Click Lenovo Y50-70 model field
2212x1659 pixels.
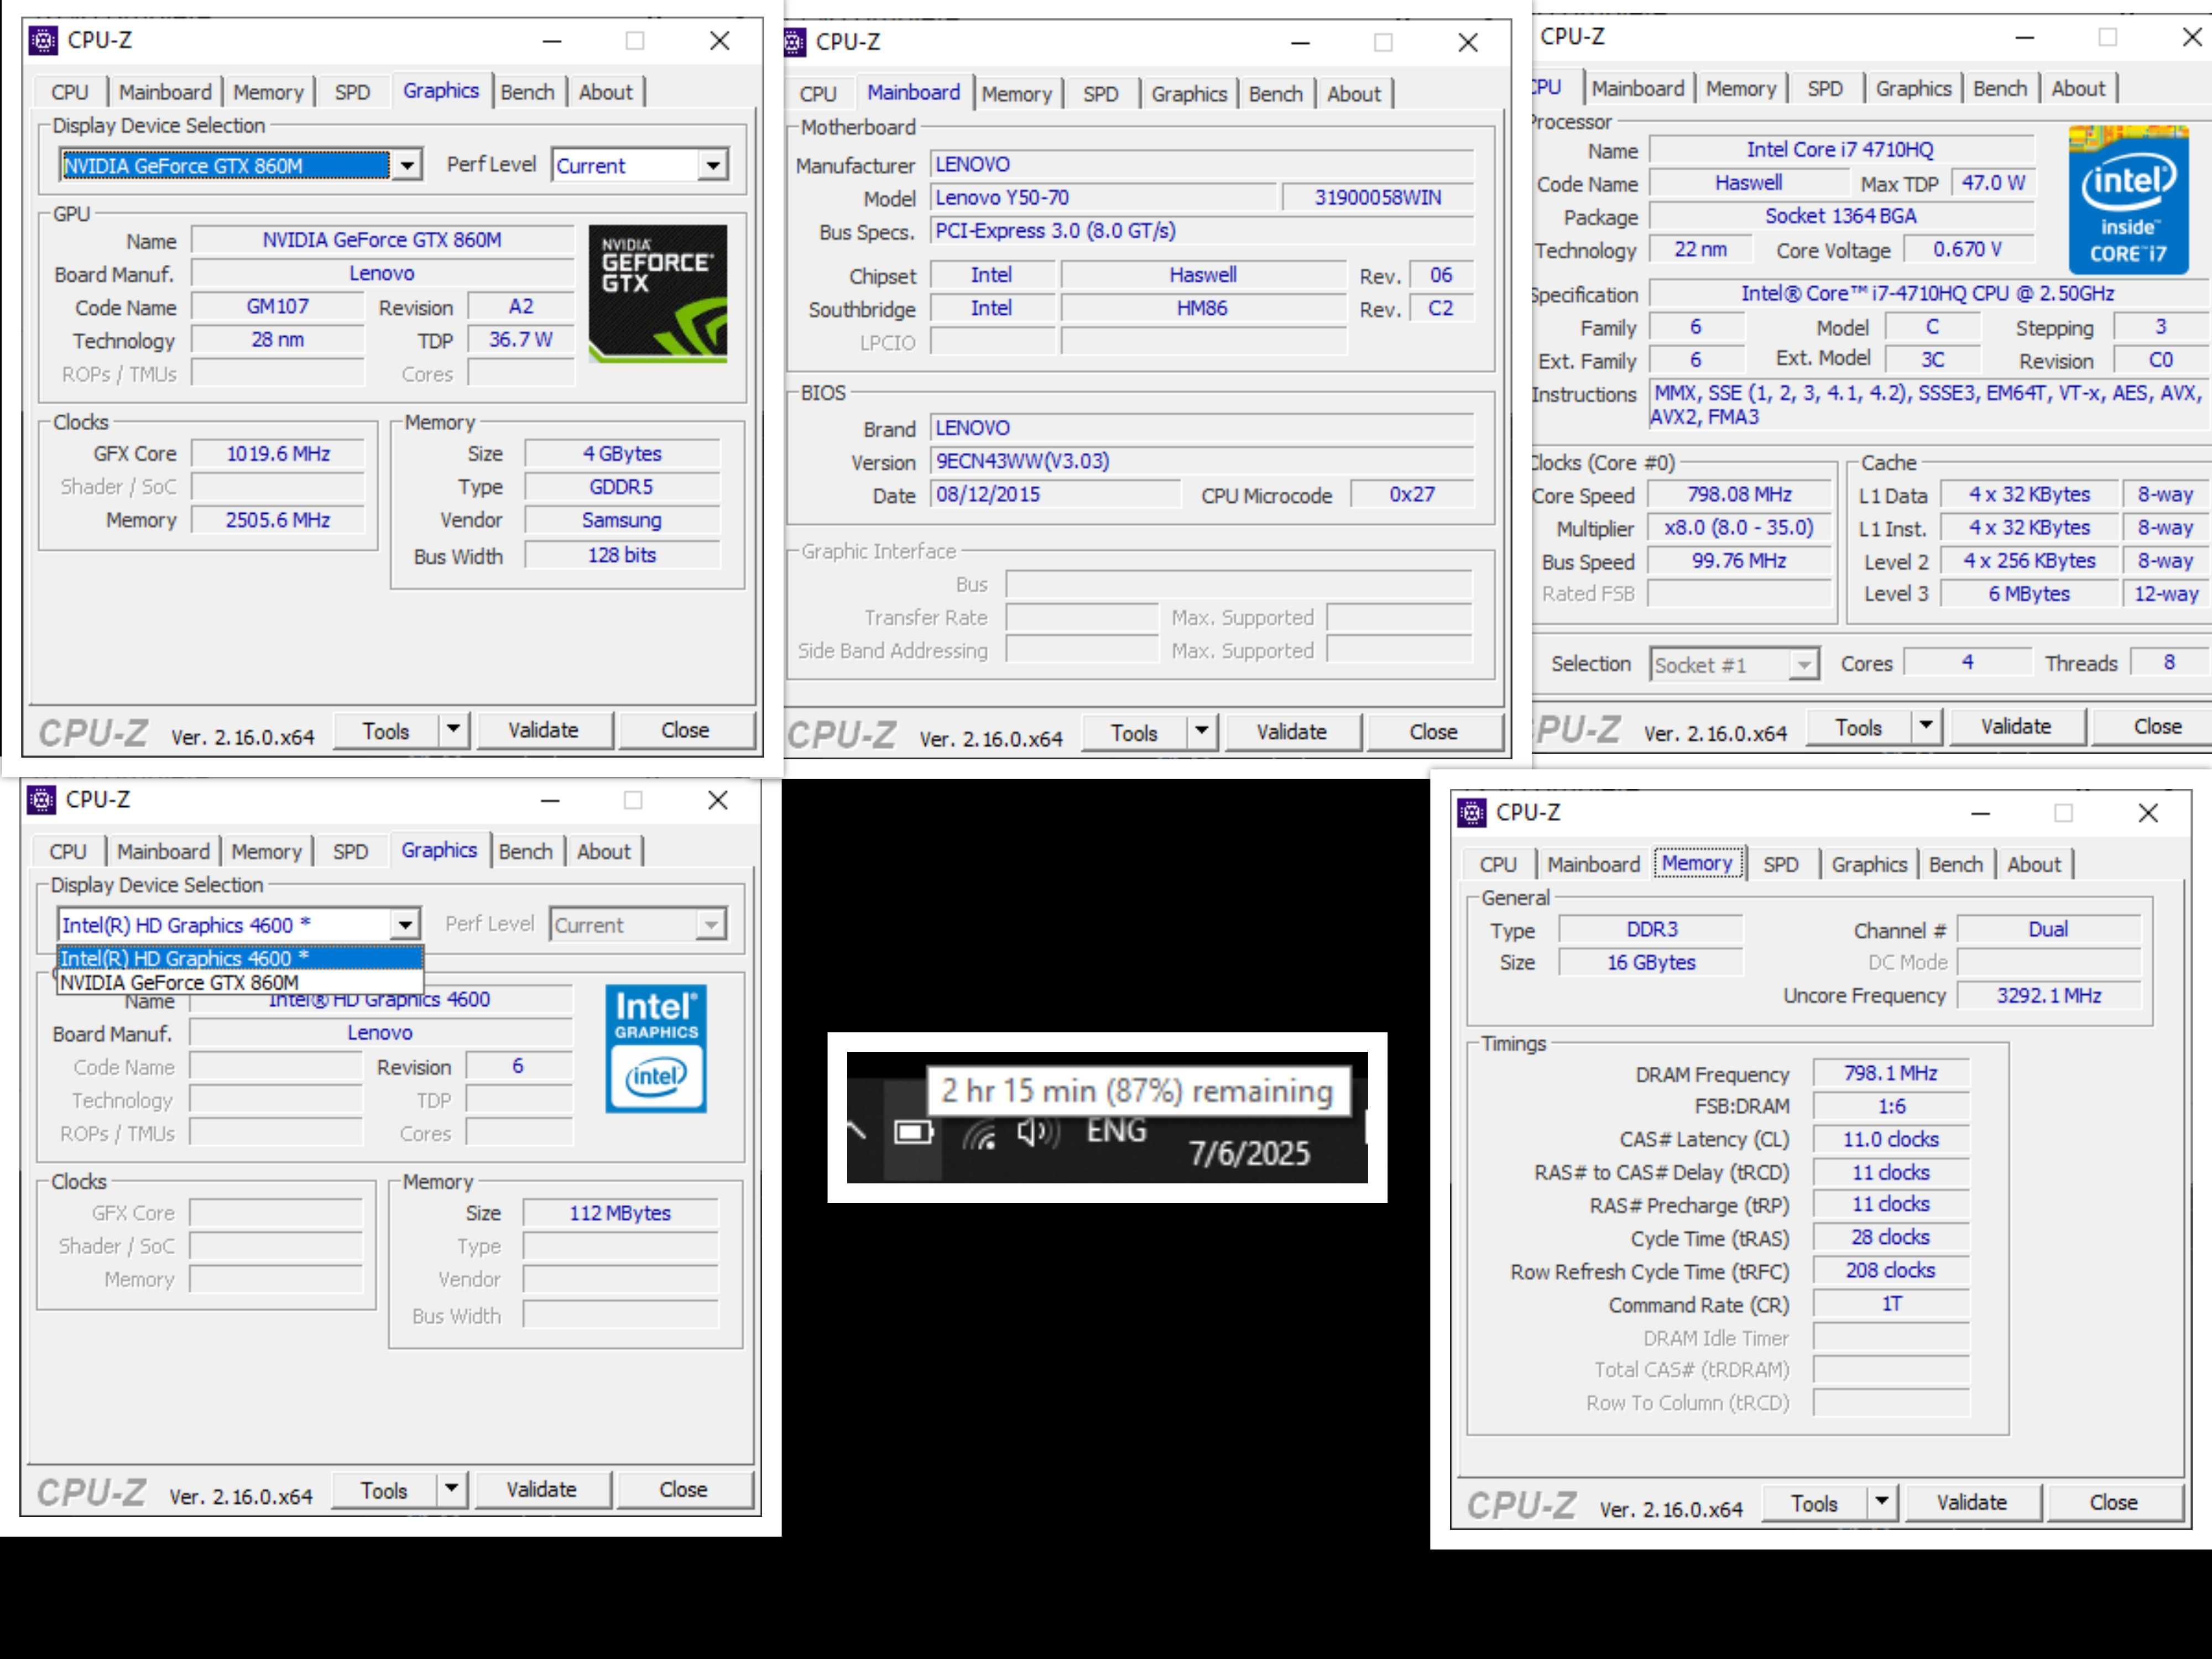(x=1102, y=198)
